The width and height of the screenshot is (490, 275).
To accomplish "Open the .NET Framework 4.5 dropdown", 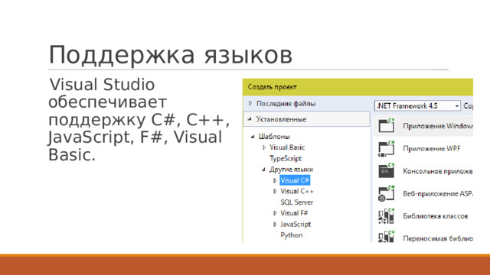I will pos(417,105).
